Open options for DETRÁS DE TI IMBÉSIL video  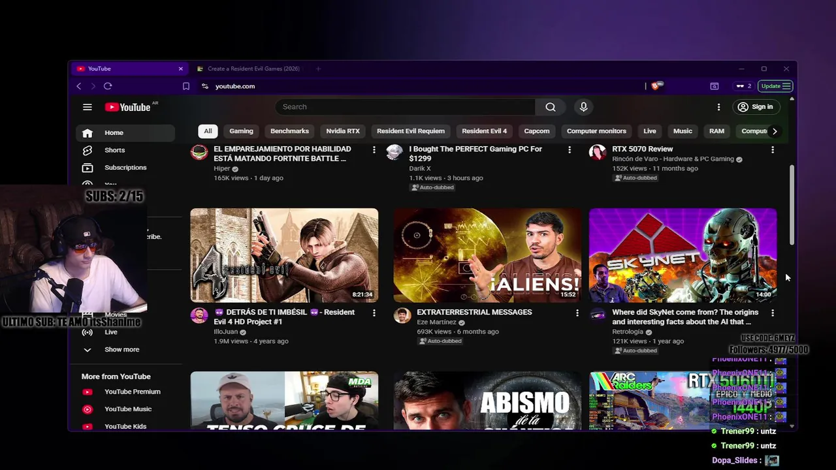click(x=374, y=313)
